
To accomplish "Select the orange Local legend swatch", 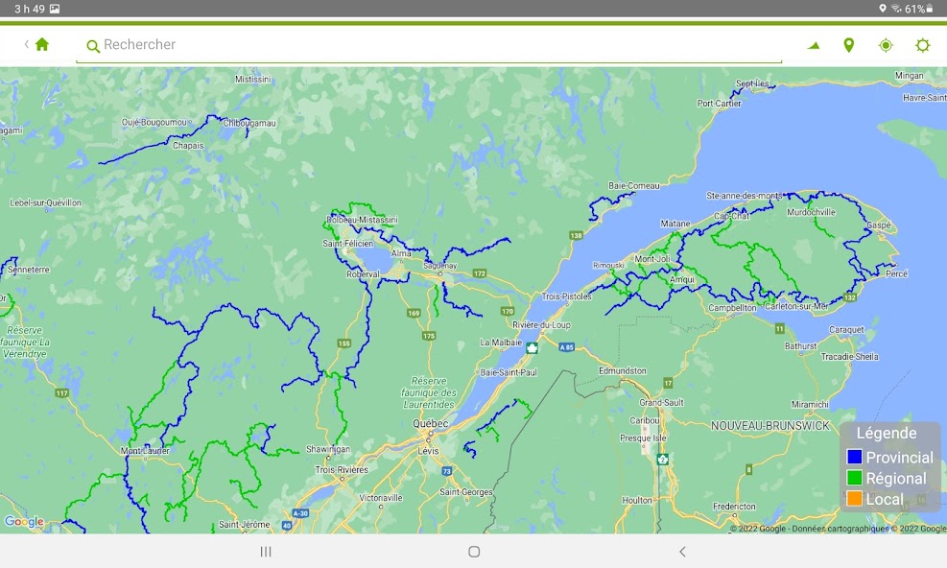I will pos(854,499).
